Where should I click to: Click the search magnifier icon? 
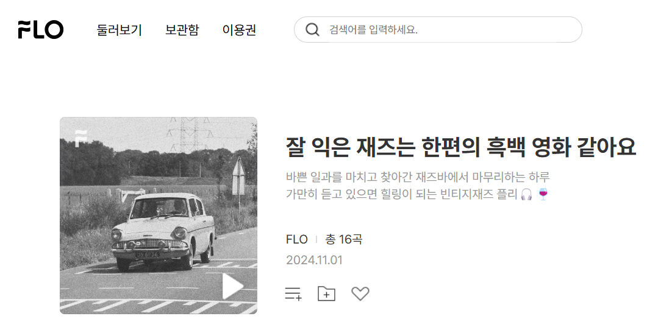312,30
